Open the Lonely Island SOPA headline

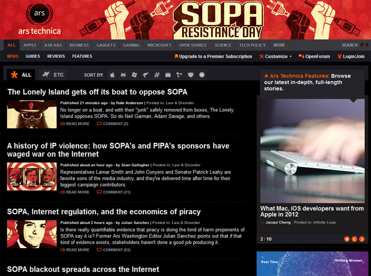[x=97, y=92]
